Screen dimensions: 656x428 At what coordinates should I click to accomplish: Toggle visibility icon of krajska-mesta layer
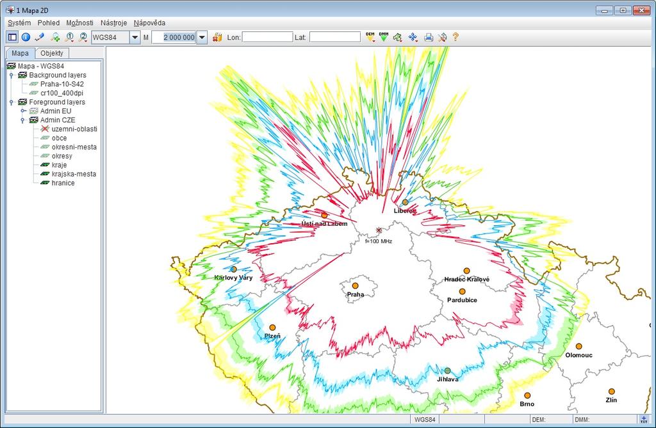(45, 174)
